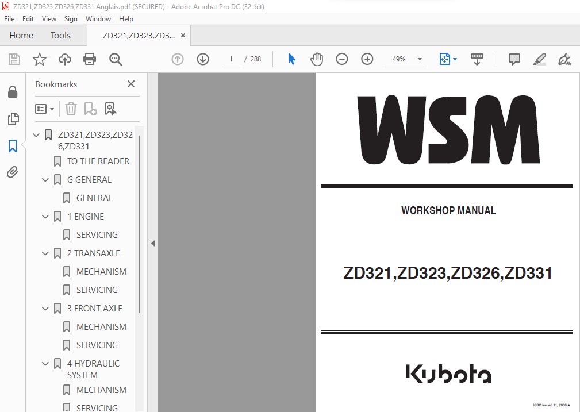Open GENERAL bookmark under G GENERAL

[x=94, y=198]
